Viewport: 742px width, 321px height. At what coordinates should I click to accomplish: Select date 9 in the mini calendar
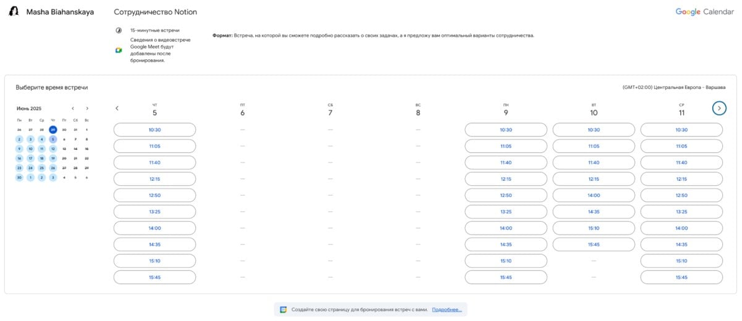[19, 149]
